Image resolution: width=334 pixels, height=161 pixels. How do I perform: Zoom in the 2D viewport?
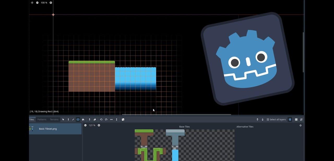coord(51,3)
